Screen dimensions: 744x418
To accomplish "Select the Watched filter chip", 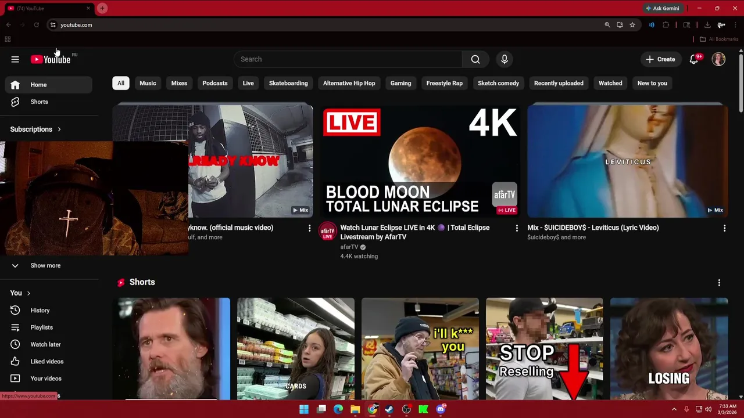I will coord(610,83).
